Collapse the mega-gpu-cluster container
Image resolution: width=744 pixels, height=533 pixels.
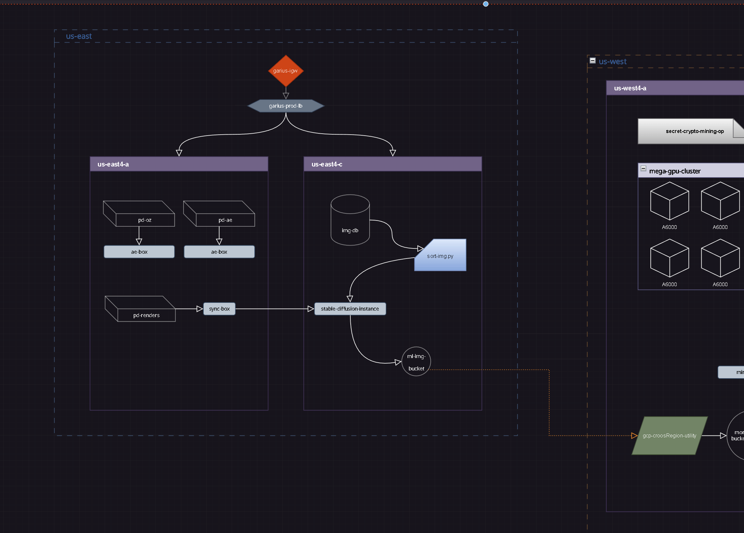pos(643,168)
